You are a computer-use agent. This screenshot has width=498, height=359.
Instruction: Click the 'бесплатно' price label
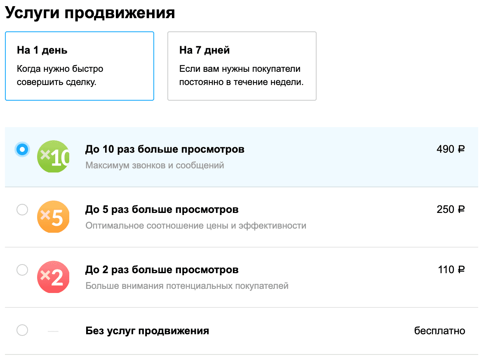click(440, 331)
